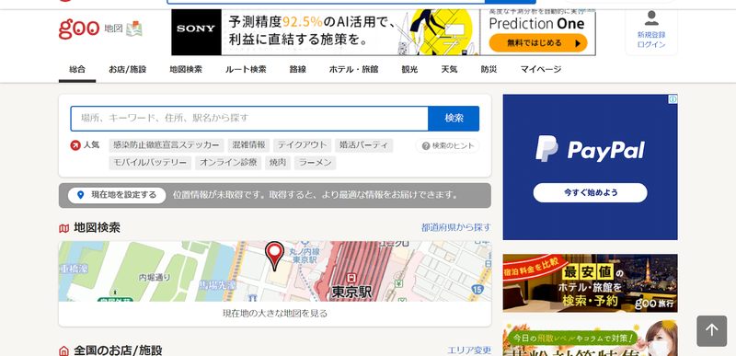Select the 焼肉 tag

point(278,163)
